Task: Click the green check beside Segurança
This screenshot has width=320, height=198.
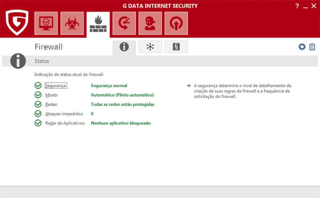Action: [x=38, y=85]
